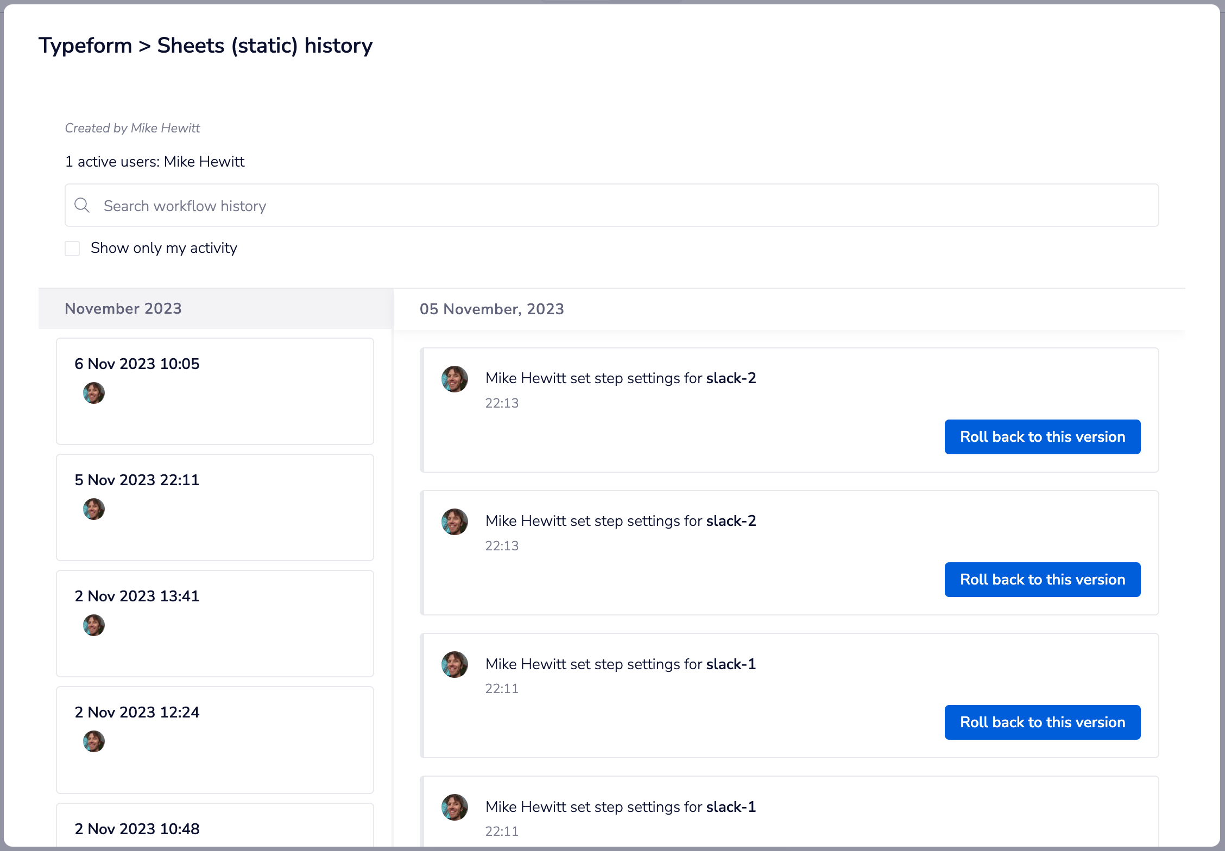Click the Search workflow history field

coord(380,205)
